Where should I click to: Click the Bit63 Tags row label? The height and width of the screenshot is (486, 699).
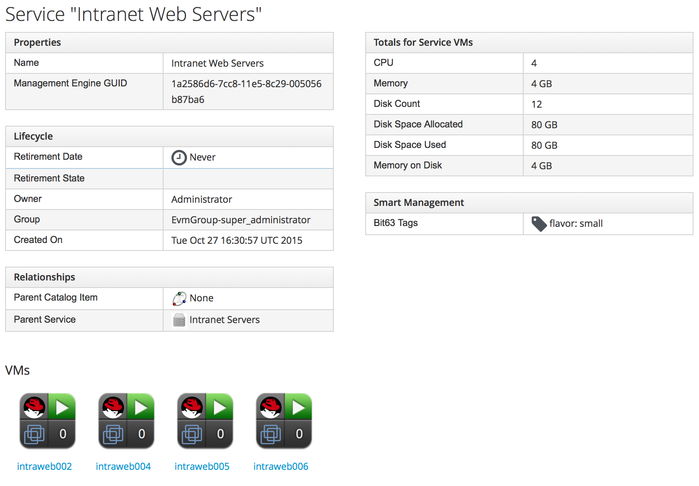[396, 223]
